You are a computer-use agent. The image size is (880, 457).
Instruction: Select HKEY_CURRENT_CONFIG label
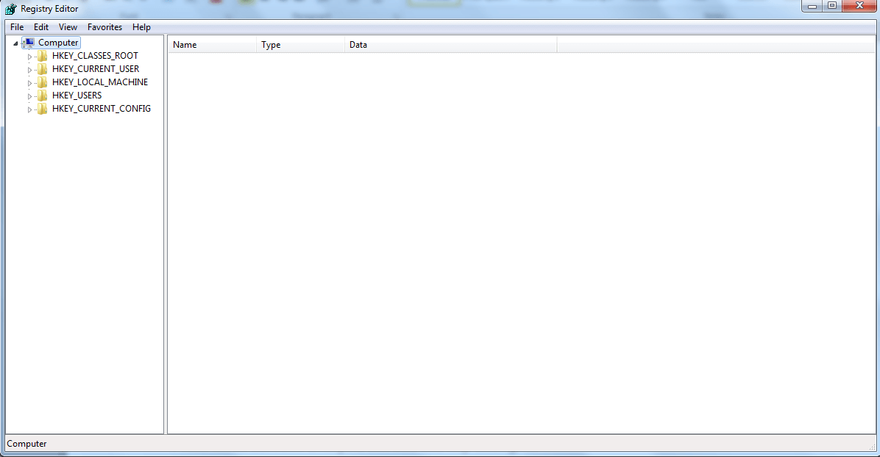click(102, 109)
